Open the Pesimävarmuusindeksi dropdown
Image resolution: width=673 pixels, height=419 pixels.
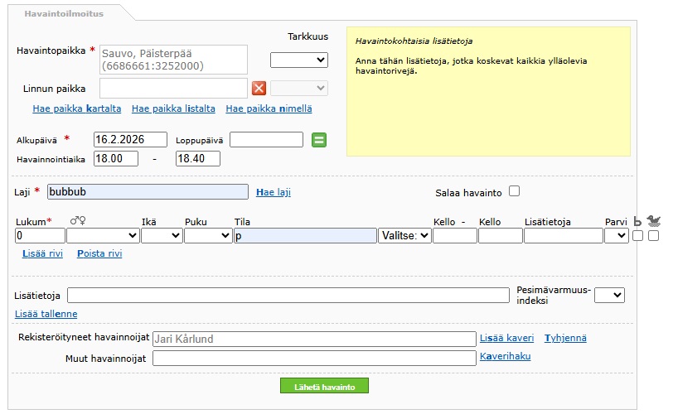[x=609, y=296]
